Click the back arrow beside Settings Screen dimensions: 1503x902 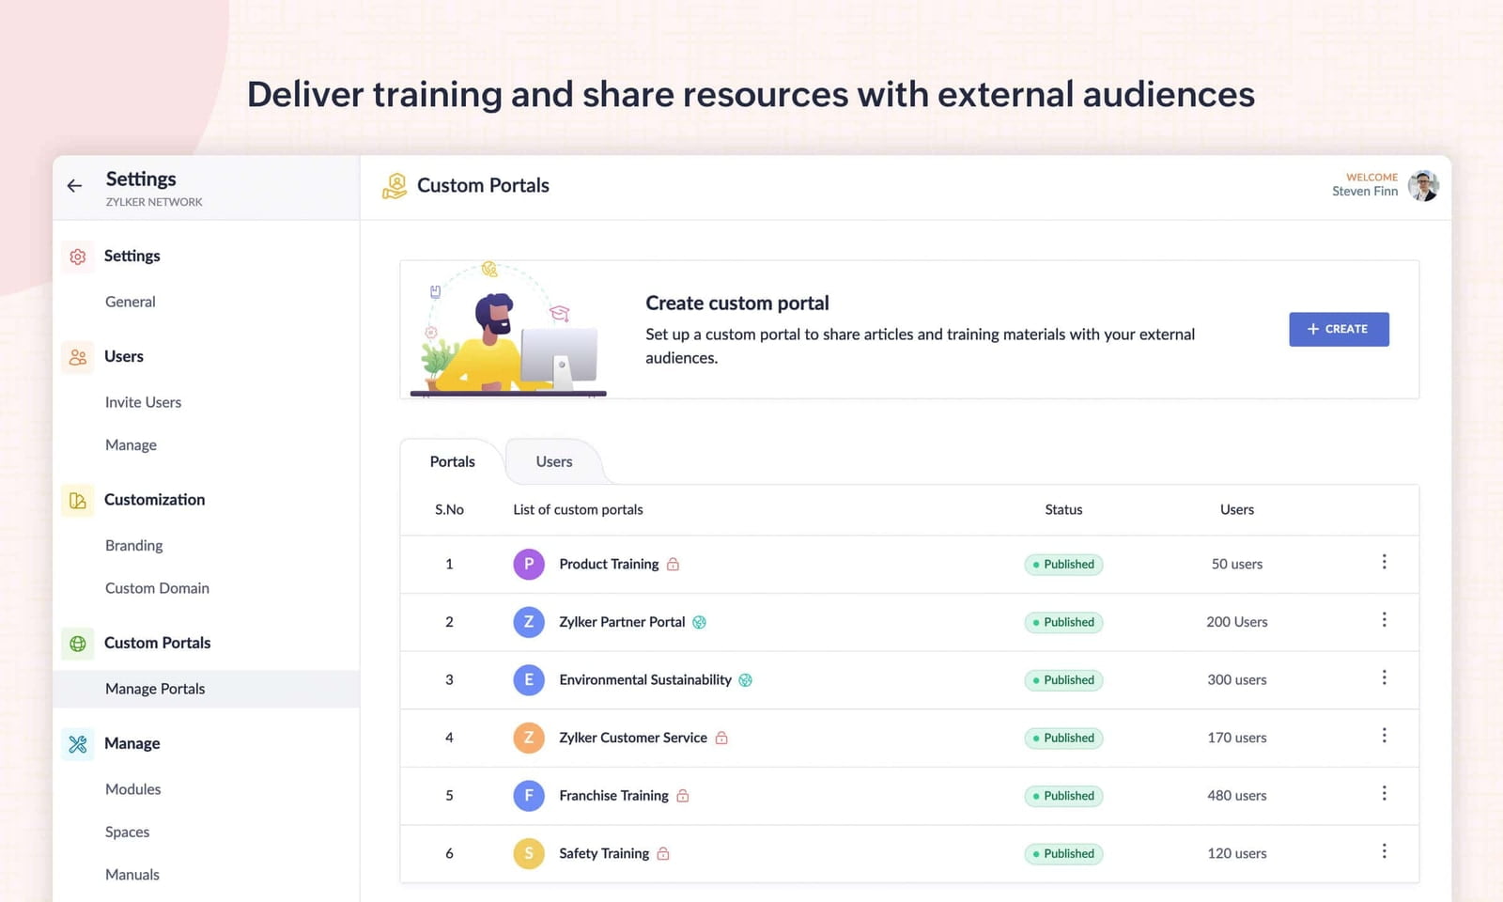click(x=75, y=186)
